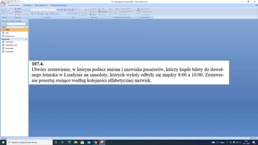Pick the fill background color button
The width and height of the screenshot is (258, 145).
[47, 14]
